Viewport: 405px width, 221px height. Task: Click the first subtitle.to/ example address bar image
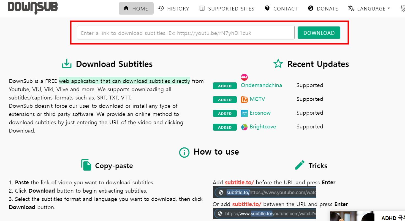pyautogui.click(x=264, y=192)
